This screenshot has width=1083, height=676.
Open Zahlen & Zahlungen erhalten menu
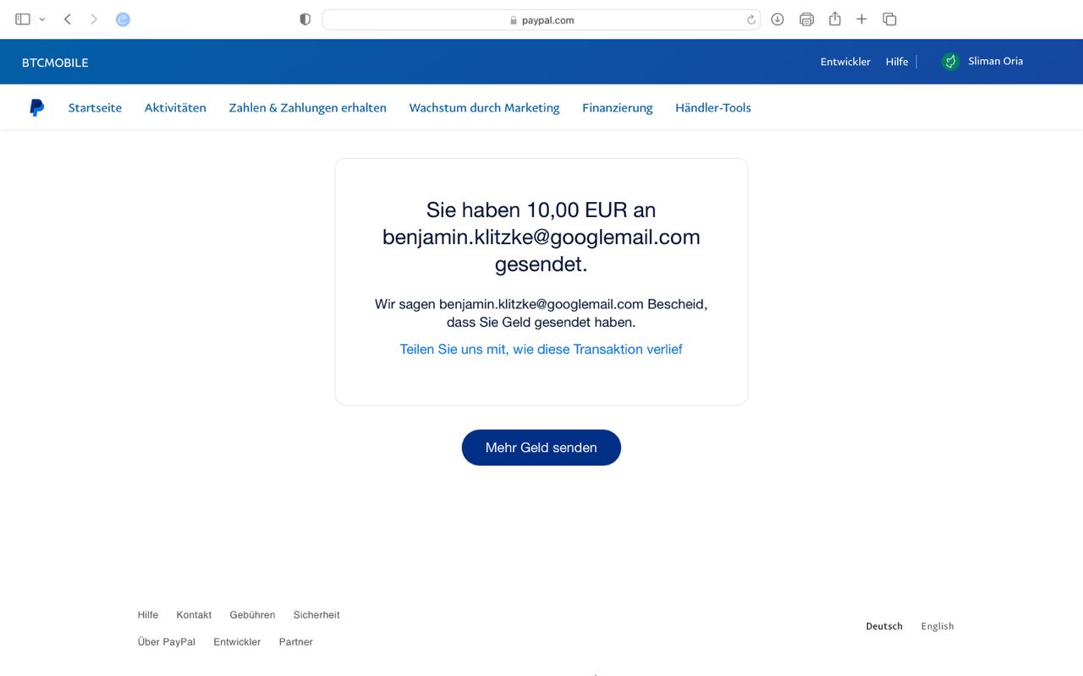click(307, 107)
